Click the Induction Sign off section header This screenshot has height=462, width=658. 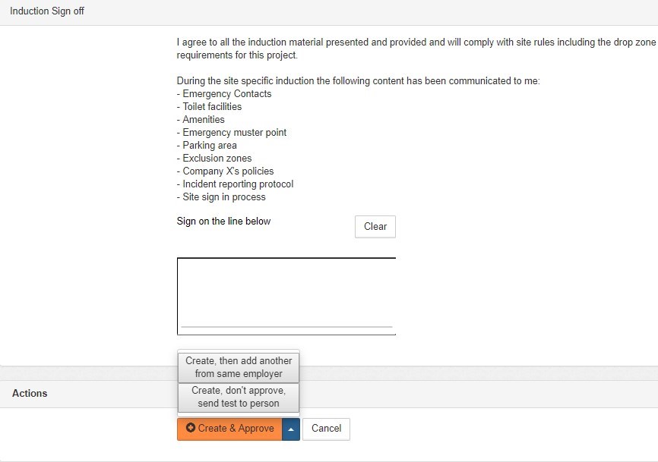(x=47, y=12)
